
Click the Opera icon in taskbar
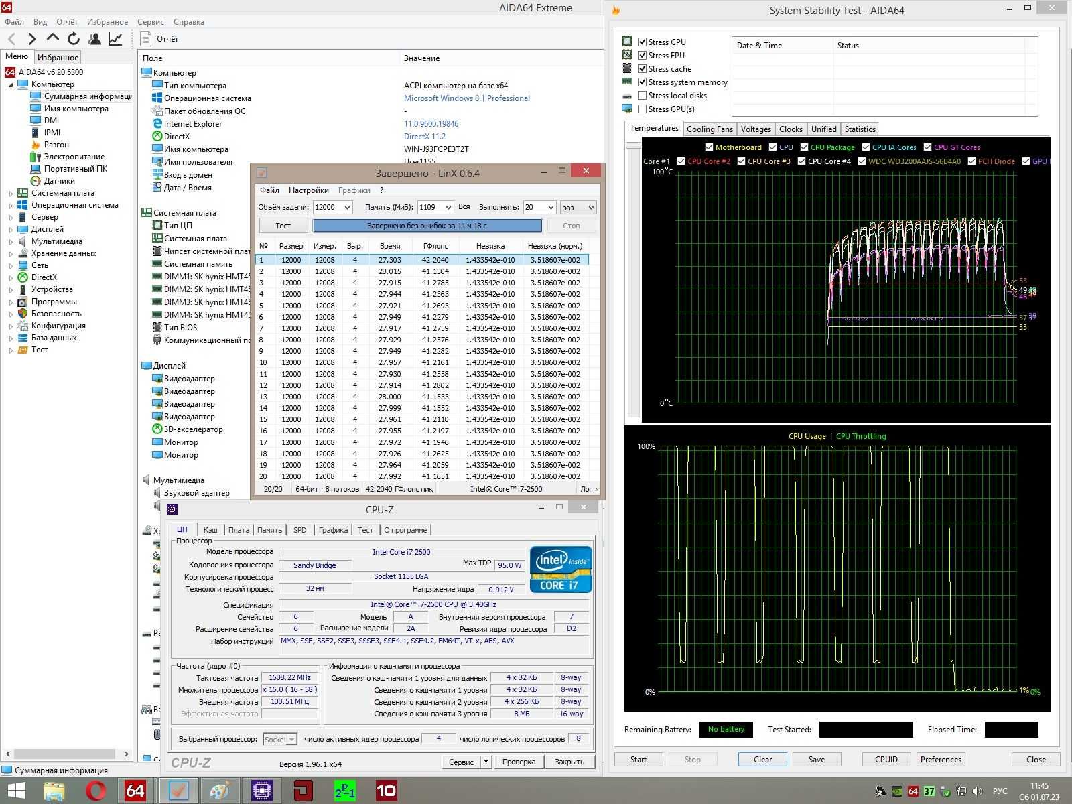[96, 791]
